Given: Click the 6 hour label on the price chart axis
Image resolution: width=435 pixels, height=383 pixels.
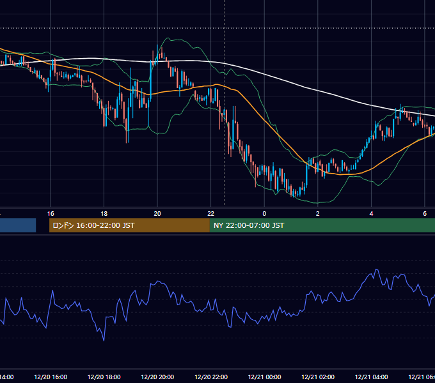Looking at the screenshot, I should pos(425,214).
